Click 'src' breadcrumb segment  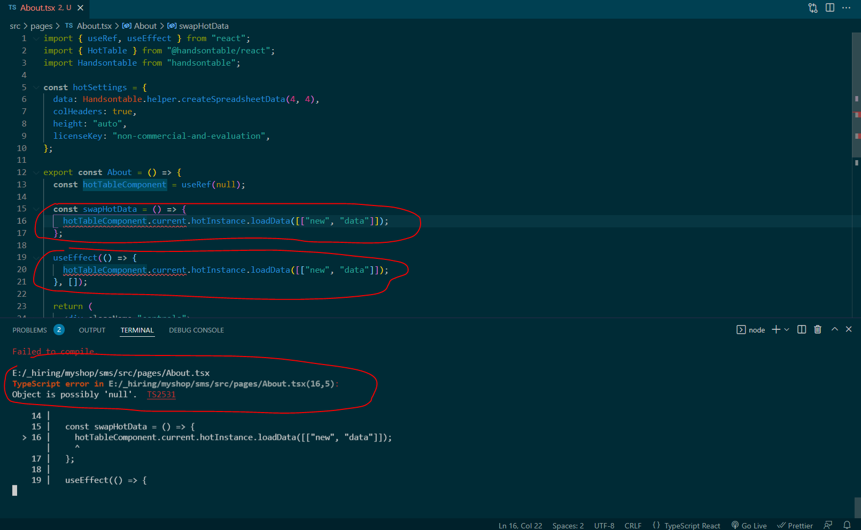pos(15,26)
